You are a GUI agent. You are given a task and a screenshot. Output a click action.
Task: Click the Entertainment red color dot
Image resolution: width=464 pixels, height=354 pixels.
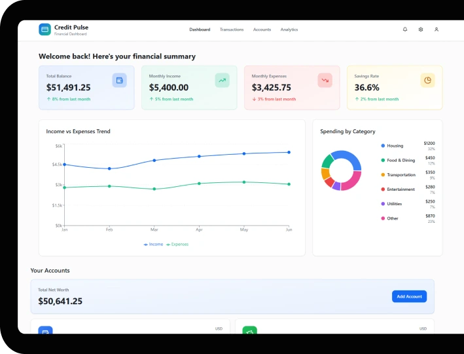(x=383, y=189)
